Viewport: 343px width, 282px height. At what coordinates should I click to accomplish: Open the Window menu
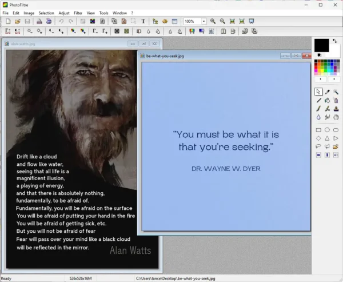[119, 13]
